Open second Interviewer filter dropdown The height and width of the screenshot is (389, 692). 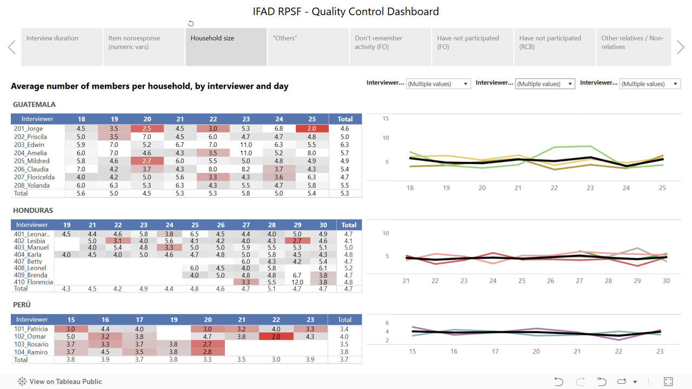(545, 84)
